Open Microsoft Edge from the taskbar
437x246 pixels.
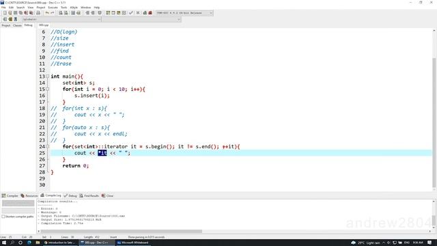(29, 243)
